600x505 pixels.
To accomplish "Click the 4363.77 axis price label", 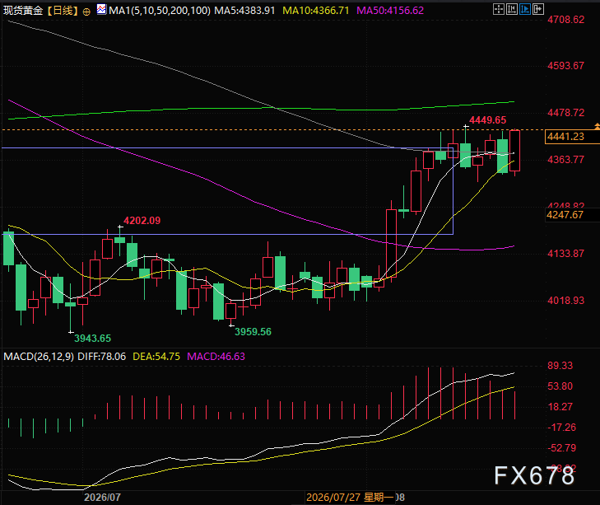I will tap(566, 159).
